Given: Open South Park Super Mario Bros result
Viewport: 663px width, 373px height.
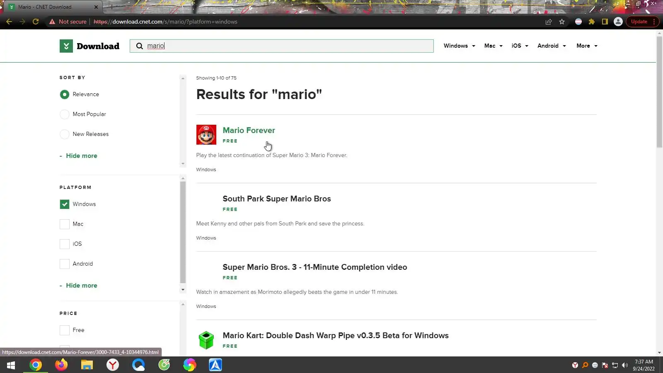Looking at the screenshot, I should pyautogui.click(x=277, y=199).
